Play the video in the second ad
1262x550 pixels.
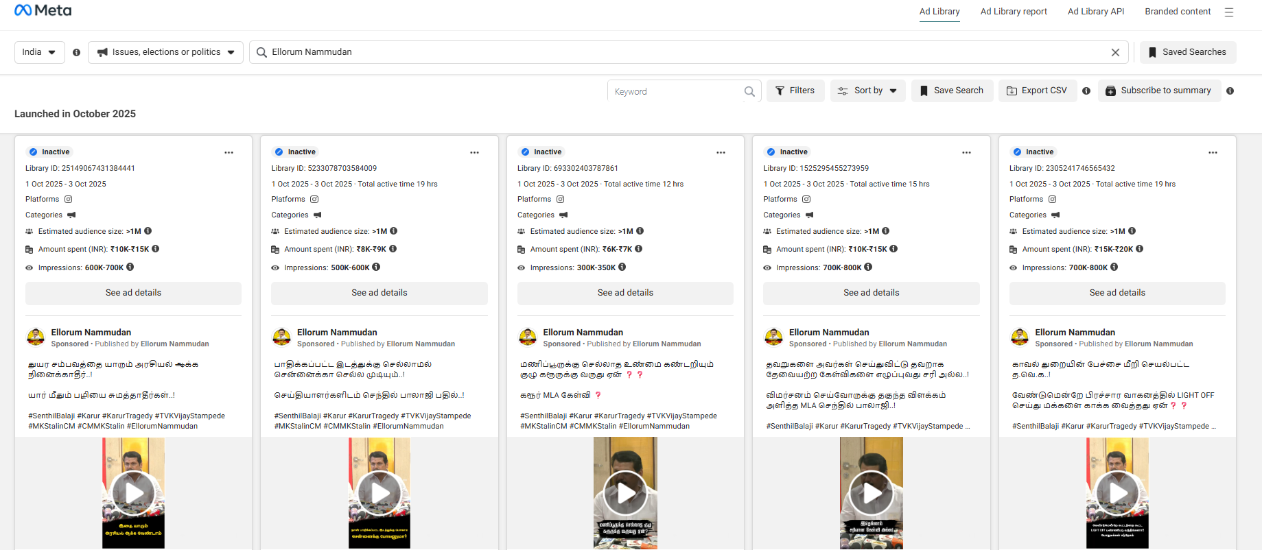click(379, 492)
